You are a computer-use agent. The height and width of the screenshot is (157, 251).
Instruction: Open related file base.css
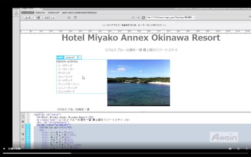(x=40, y=13)
